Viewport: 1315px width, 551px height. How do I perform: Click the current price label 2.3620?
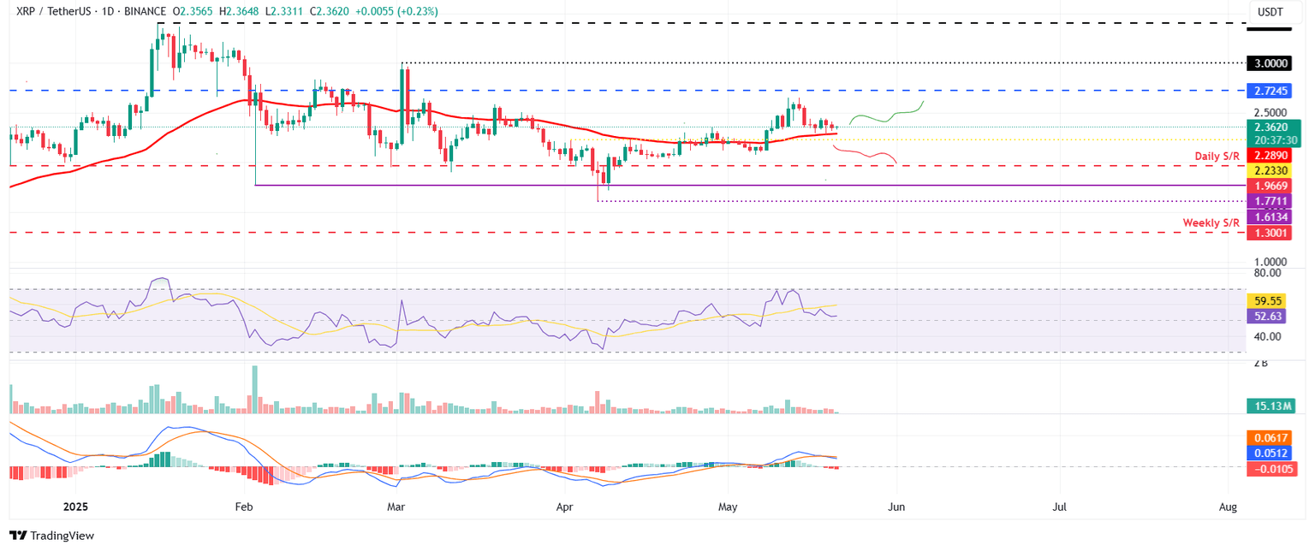[x=1271, y=126]
